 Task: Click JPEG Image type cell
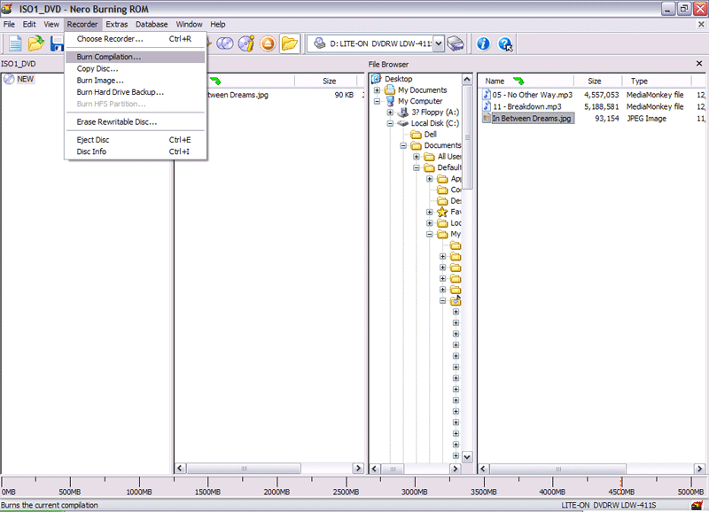pos(646,119)
